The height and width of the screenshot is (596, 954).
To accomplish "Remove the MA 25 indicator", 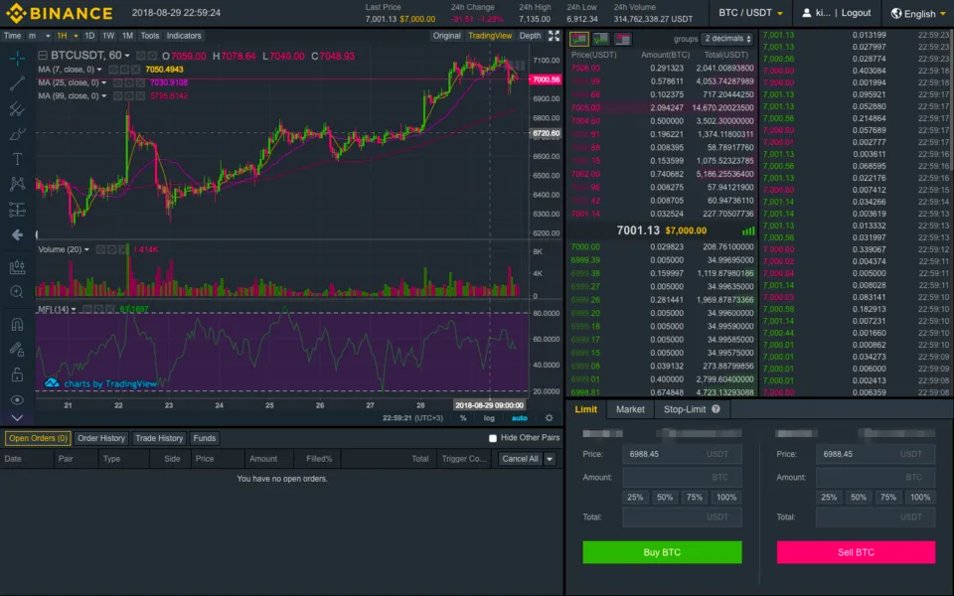I will [140, 82].
